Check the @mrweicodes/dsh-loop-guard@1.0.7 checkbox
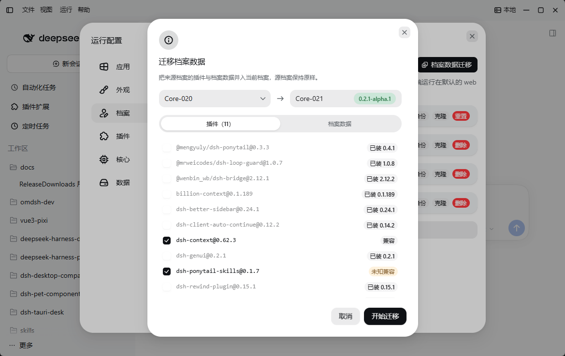The width and height of the screenshot is (565, 356). (166, 163)
